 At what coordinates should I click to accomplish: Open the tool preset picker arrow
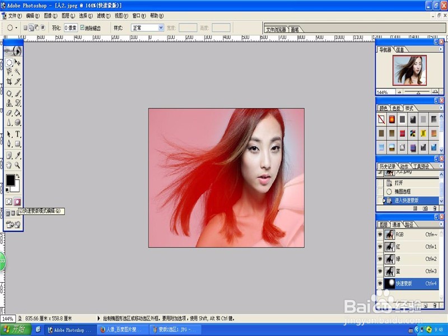pos(16,27)
